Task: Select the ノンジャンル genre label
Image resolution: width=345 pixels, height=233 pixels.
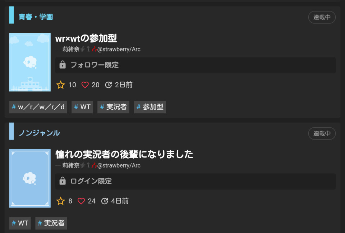Action: point(39,133)
